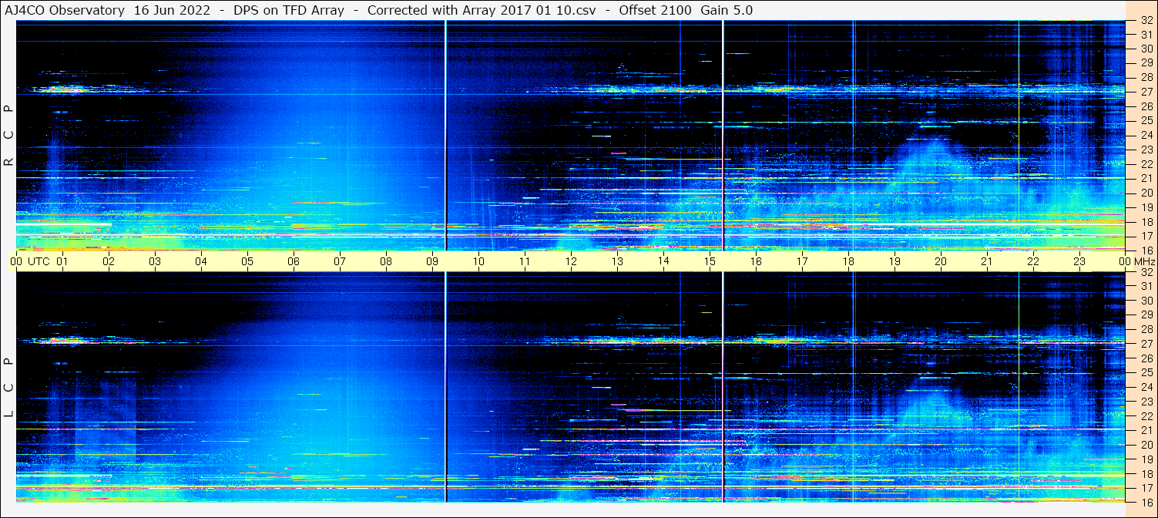Click 27 MHz label on LCP frequency scale
This screenshot has height=518, width=1158.
click(1146, 344)
